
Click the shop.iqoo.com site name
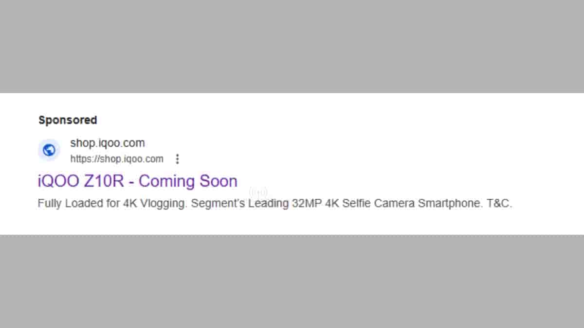click(107, 143)
